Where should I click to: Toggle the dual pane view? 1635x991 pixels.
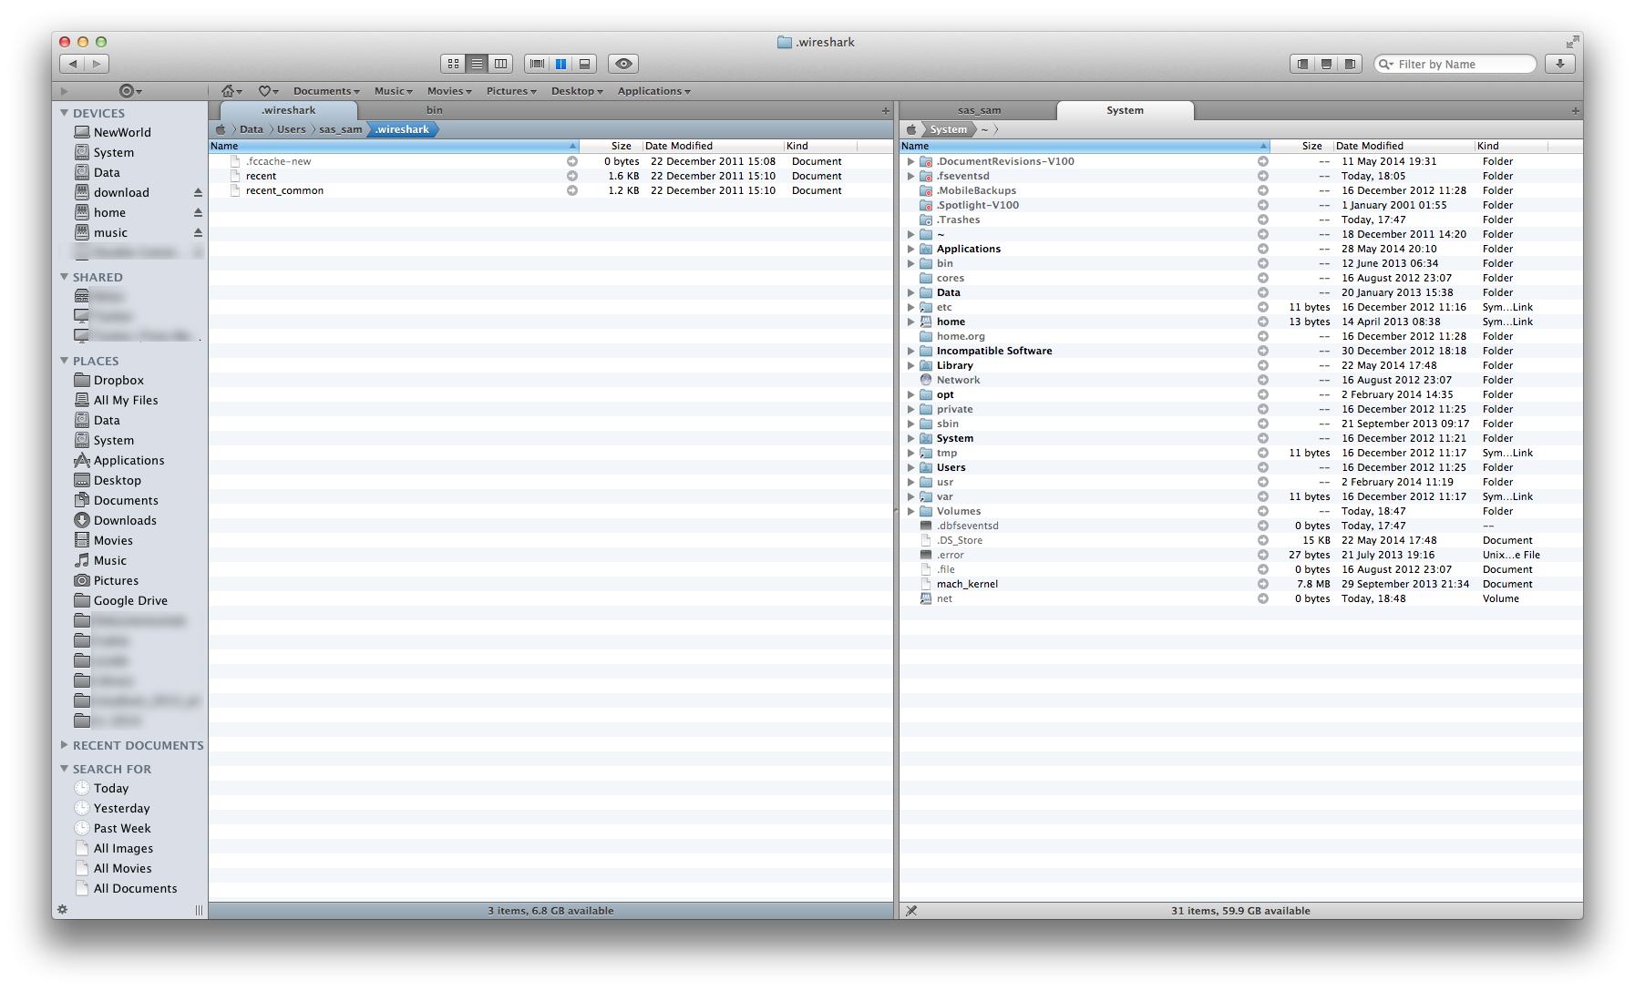560,64
